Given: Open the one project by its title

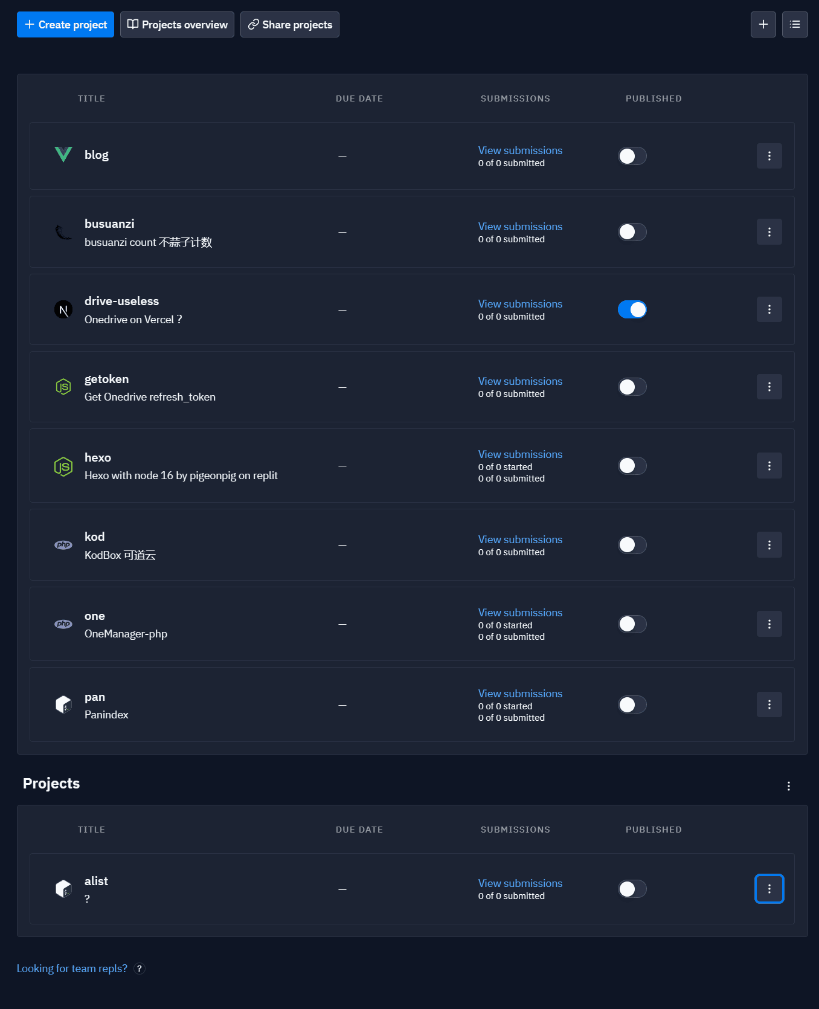Looking at the screenshot, I should (95, 616).
